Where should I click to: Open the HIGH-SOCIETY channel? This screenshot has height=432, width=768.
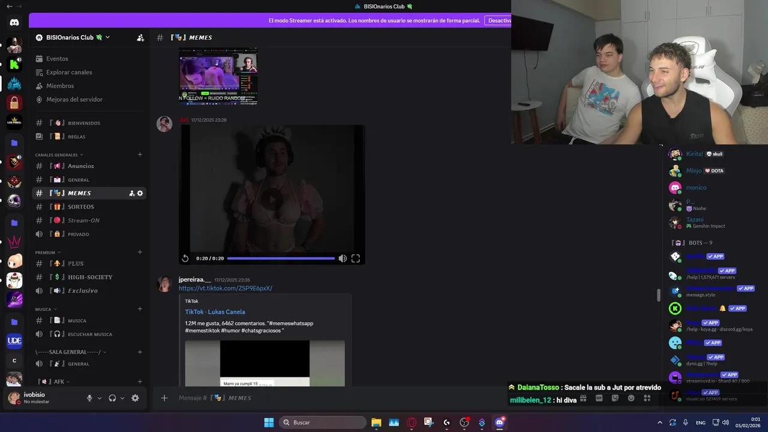pos(90,277)
